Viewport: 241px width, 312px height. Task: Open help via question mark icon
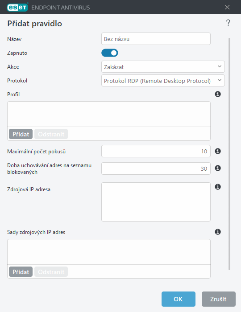pos(228,23)
